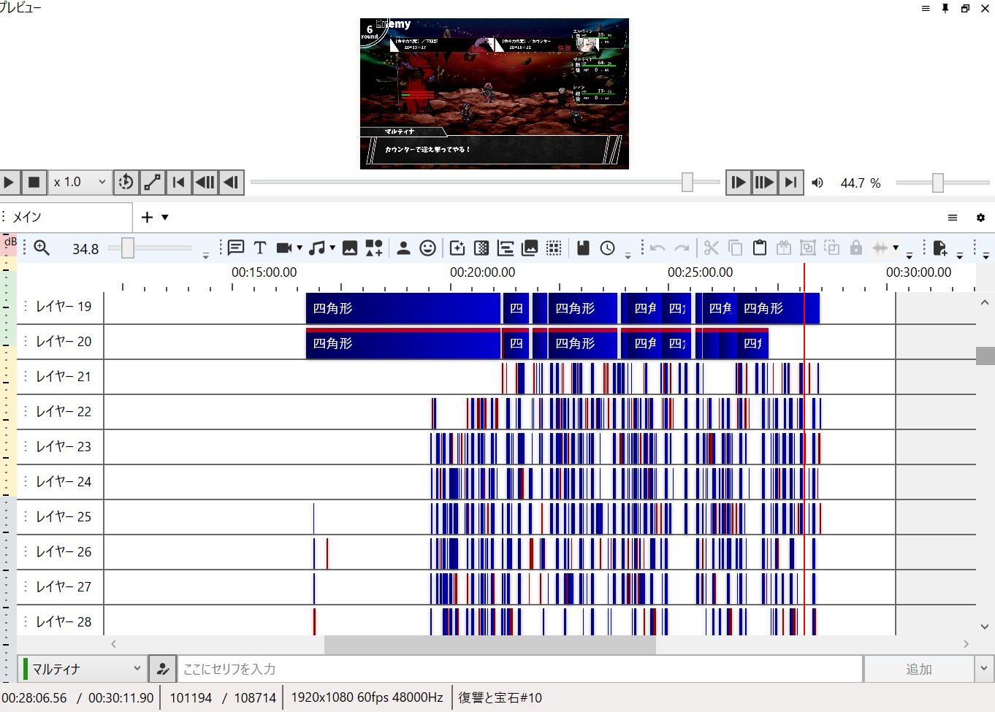Click the character edit icon beside マルティナ
The width and height of the screenshot is (995, 712).
[x=163, y=669]
